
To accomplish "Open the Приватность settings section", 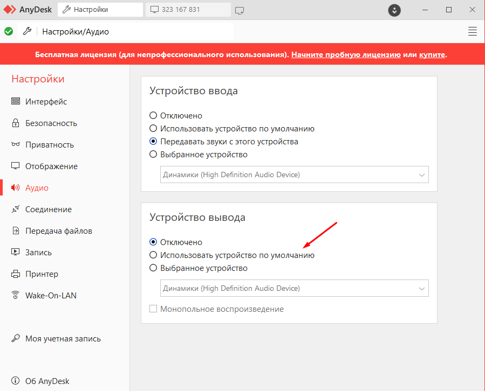I will pyautogui.click(x=50, y=145).
